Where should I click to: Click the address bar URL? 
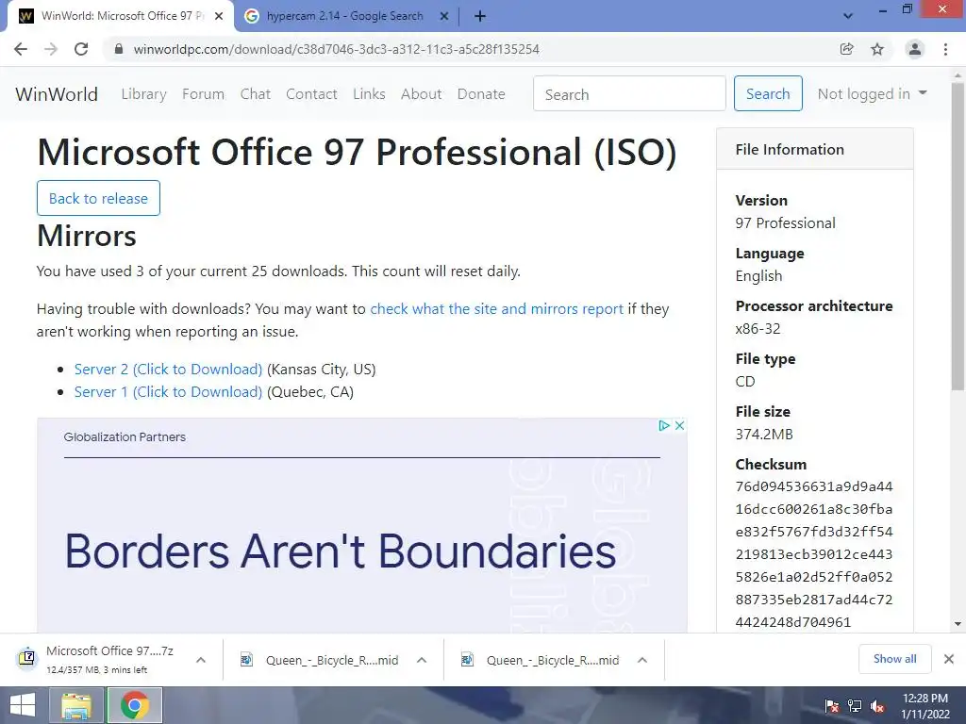[x=337, y=49]
